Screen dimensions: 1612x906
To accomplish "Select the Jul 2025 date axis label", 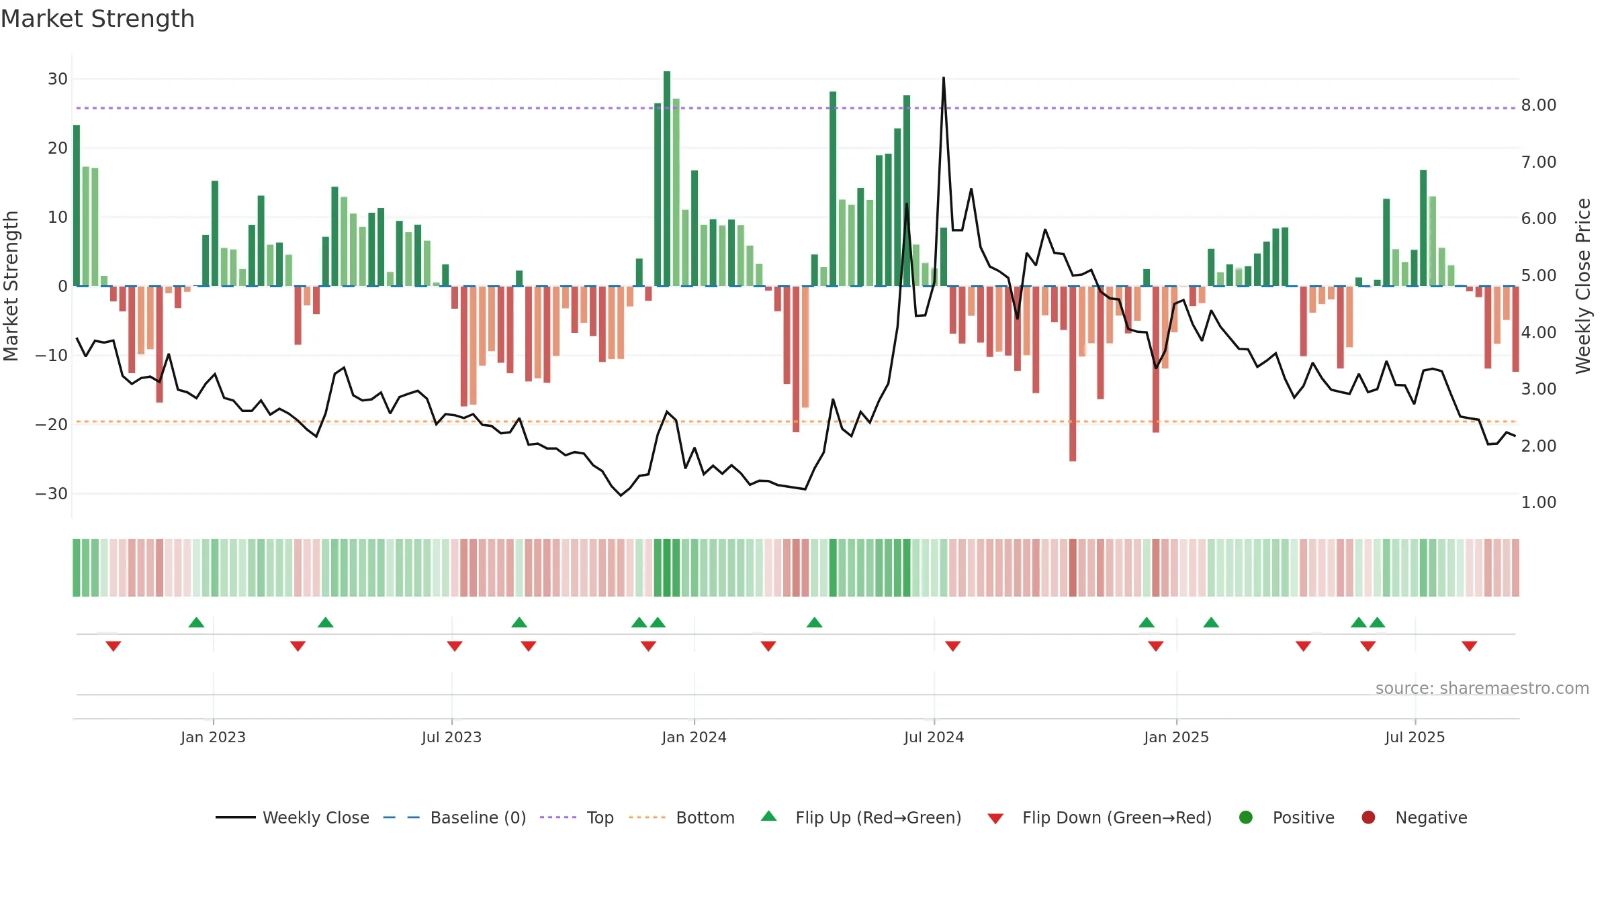I will click(1415, 737).
